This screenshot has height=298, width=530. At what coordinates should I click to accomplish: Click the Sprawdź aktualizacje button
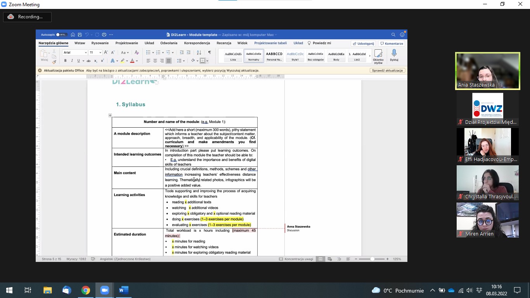[388, 70]
